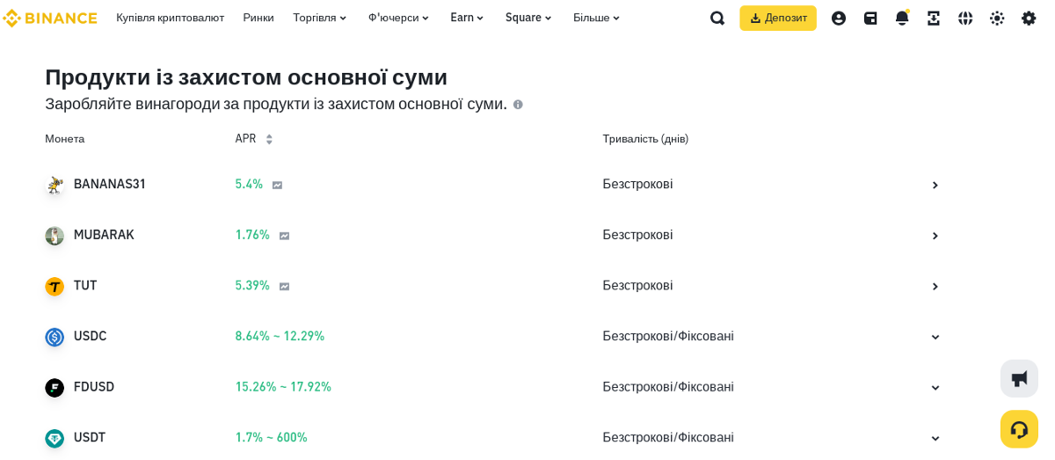
Task: Click the megaphone announcements icon
Action: 1019,378
